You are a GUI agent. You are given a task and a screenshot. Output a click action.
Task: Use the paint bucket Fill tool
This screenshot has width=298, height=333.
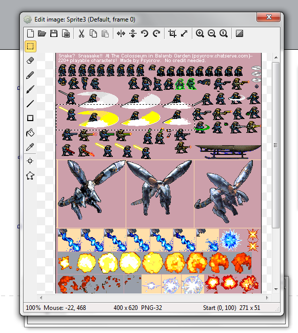click(x=30, y=132)
